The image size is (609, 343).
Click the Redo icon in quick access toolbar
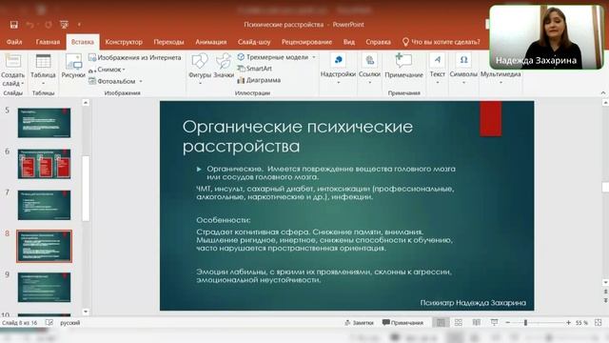49,25
